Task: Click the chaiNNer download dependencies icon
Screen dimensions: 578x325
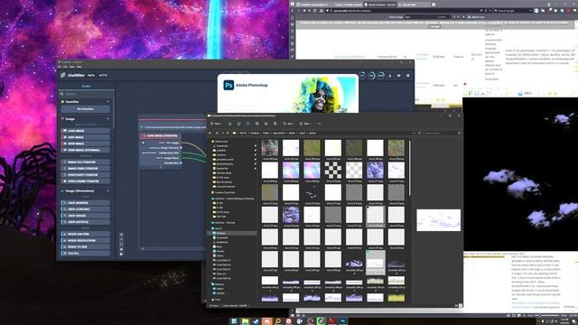Action: coord(390,76)
